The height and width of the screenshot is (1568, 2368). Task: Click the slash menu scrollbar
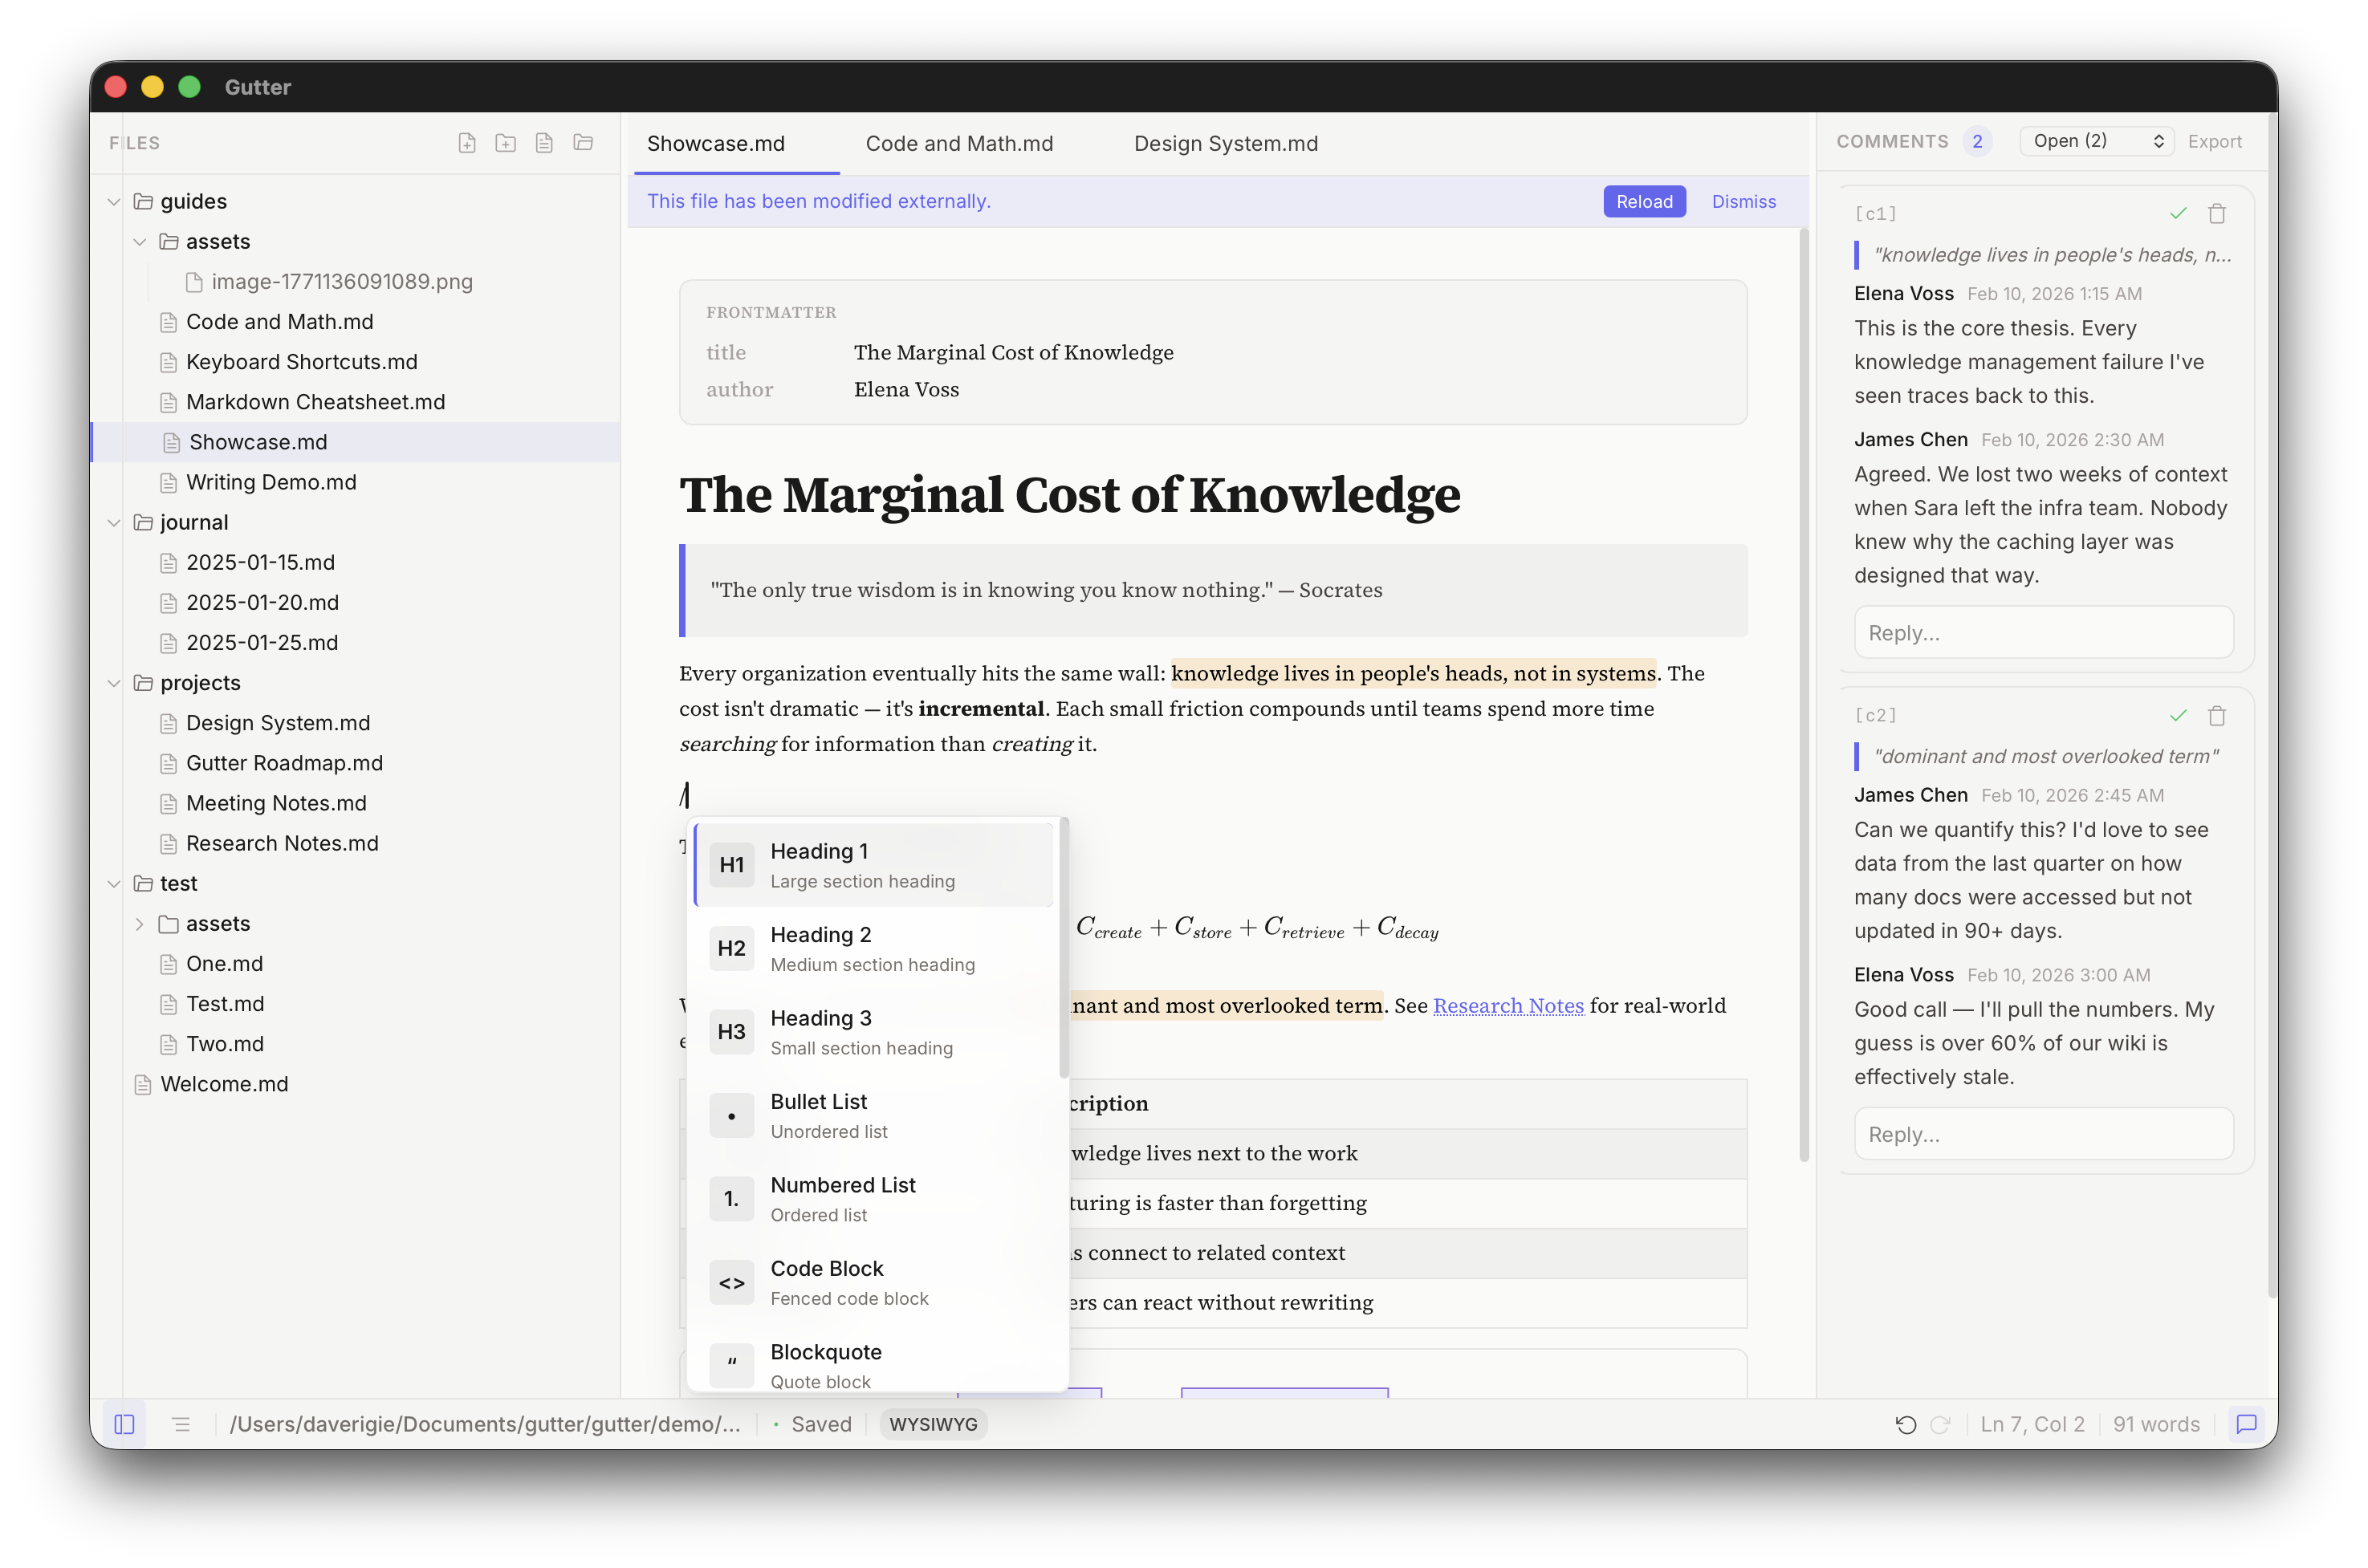1063,948
